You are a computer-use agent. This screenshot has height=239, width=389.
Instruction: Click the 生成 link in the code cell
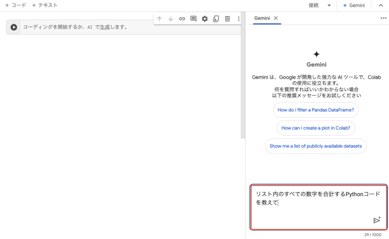(x=105, y=27)
